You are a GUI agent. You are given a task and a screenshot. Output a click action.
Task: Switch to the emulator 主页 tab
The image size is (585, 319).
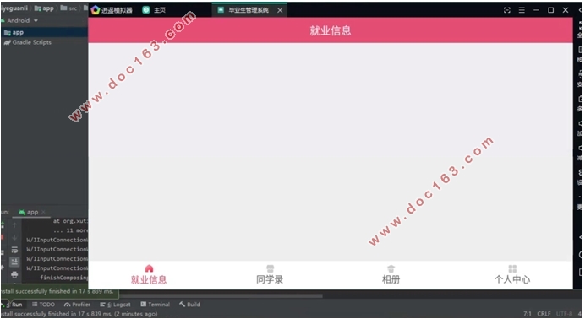[154, 10]
